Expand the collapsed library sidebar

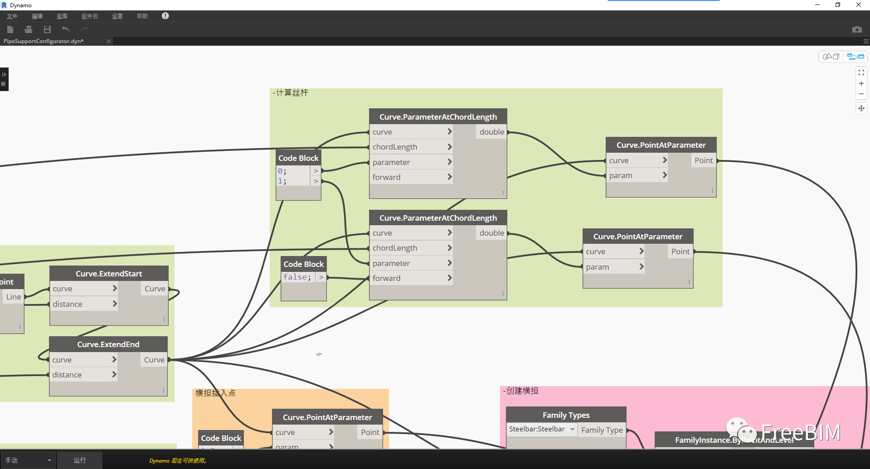click(x=4, y=79)
